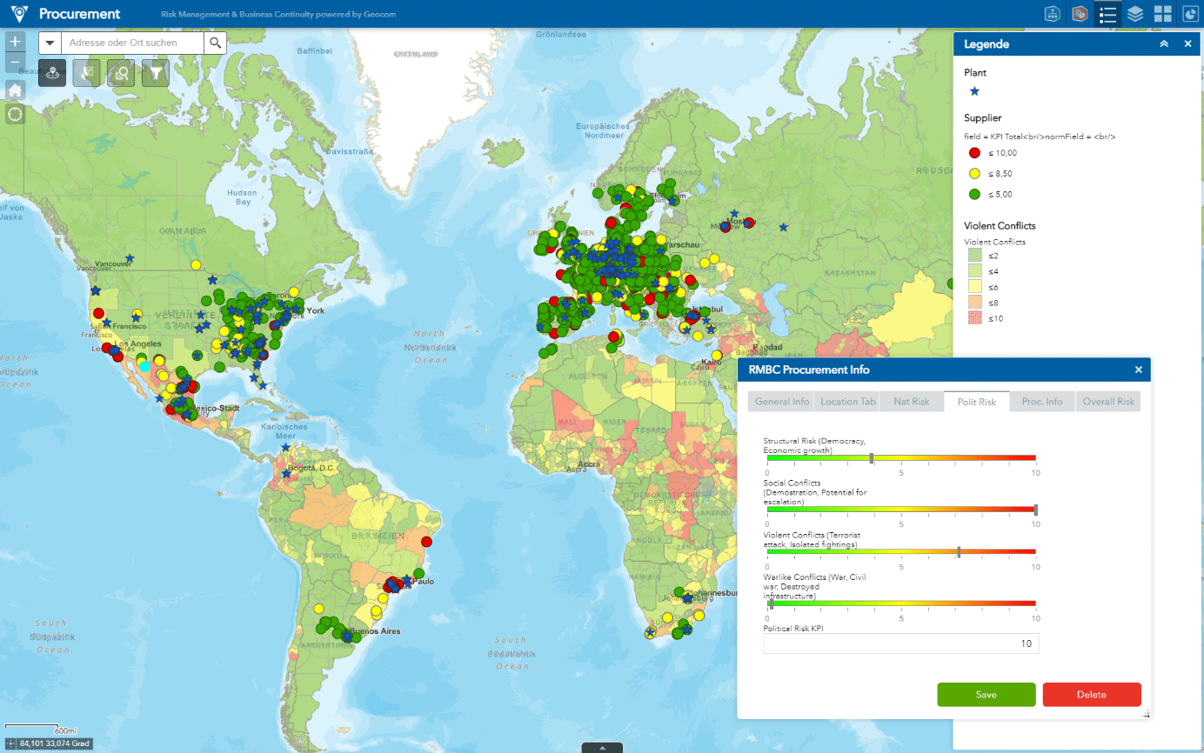Switch to the Nat Risk tab
The height and width of the screenshot is (753, 1204).
[x=911, y=402]
